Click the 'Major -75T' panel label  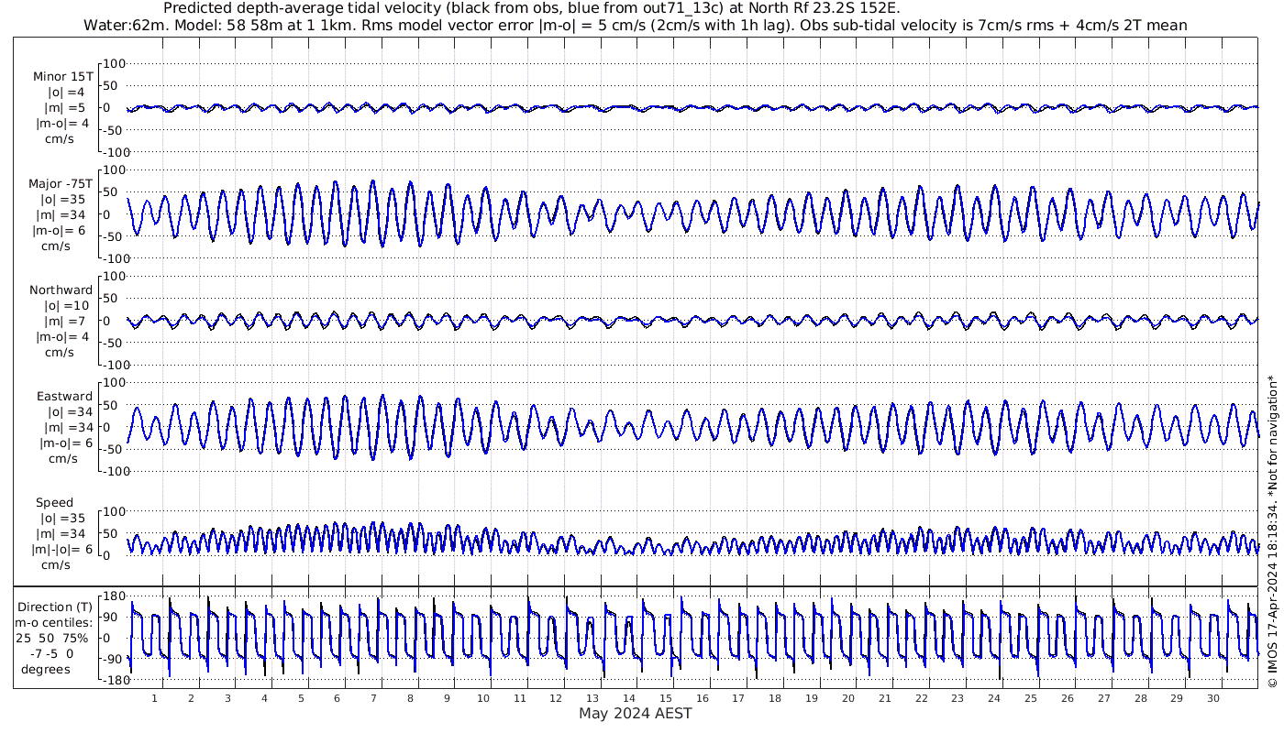(61, 183)
